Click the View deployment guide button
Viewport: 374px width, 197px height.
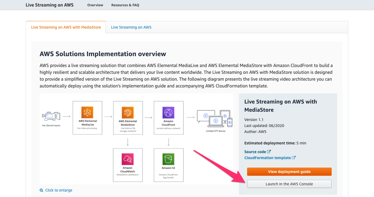pos(289,172)
